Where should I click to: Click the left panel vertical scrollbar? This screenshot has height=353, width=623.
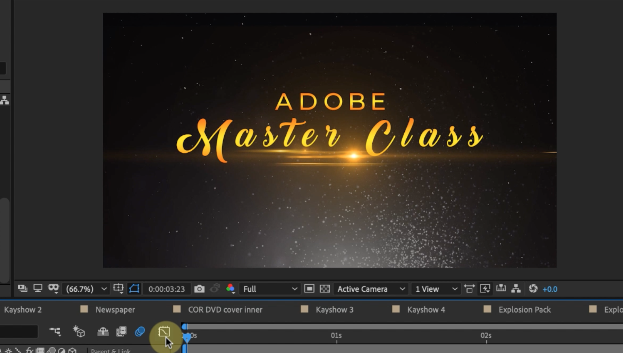4,241
